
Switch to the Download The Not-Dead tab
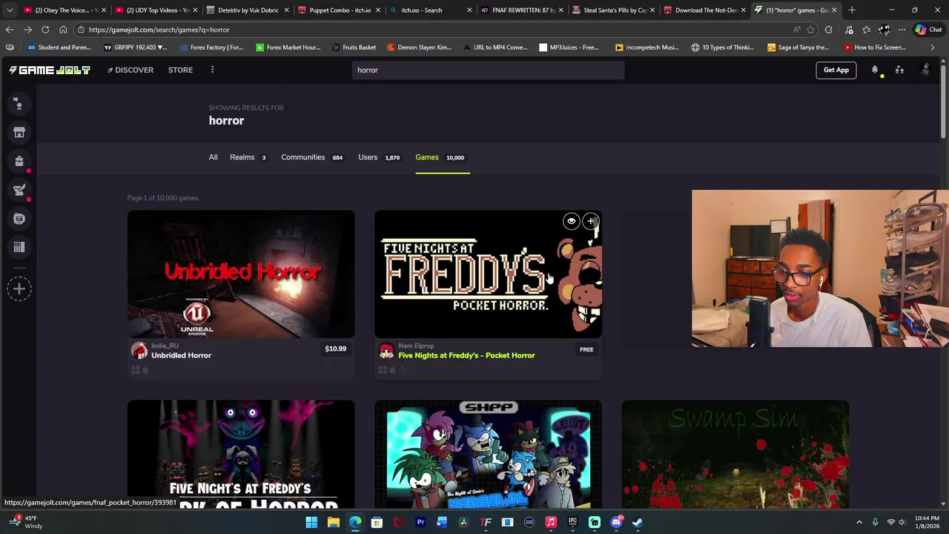pos(704,10)
